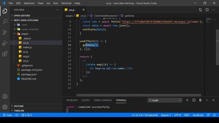Click the synchronize changes icon in status bar
219x123 pixels.
point(17,115)
